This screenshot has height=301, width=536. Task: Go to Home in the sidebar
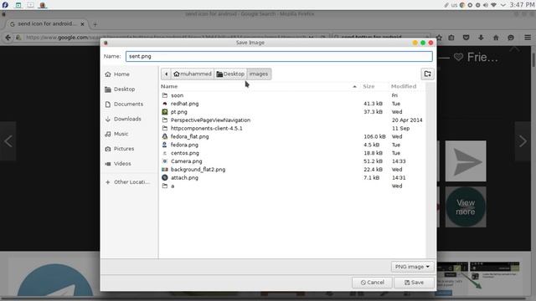pyautogui.click(x=117, y=74)
